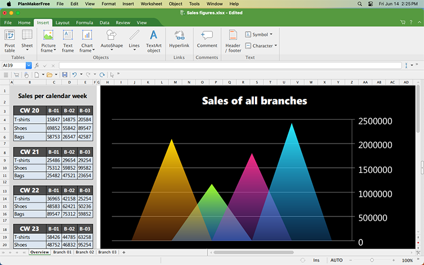
Task: Open Spotlight search in menu bar
Action: coord(360,4)
